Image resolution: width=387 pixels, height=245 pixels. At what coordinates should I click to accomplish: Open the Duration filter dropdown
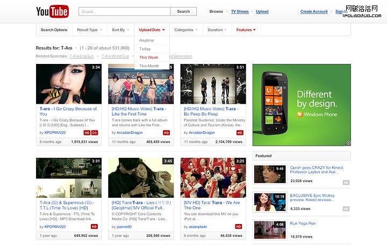[x=217, y=30]
